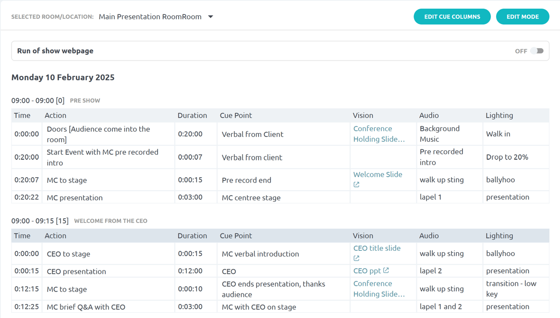Click lapel 1 and 2 audio cell
Image resolution: width=560 pixels, height=318 pixels.
(450, 306)
